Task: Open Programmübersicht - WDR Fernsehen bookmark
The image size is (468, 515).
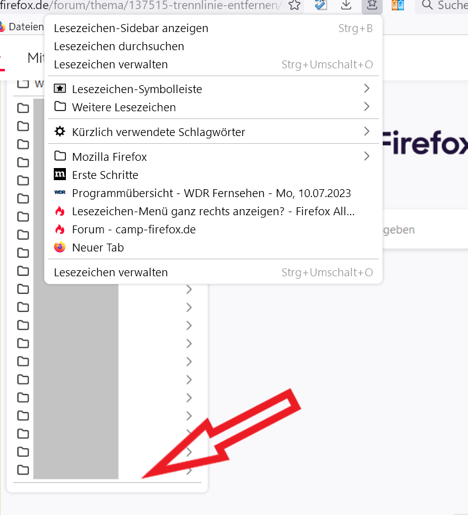Action: click(213, 193)
